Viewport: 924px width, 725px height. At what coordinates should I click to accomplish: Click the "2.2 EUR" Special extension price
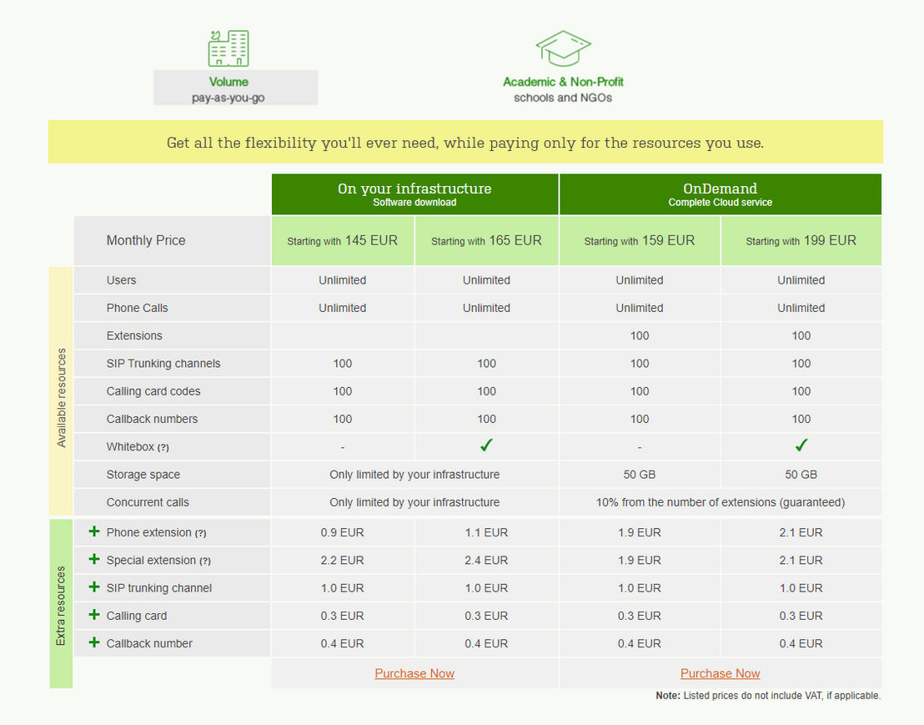(343, 560)
